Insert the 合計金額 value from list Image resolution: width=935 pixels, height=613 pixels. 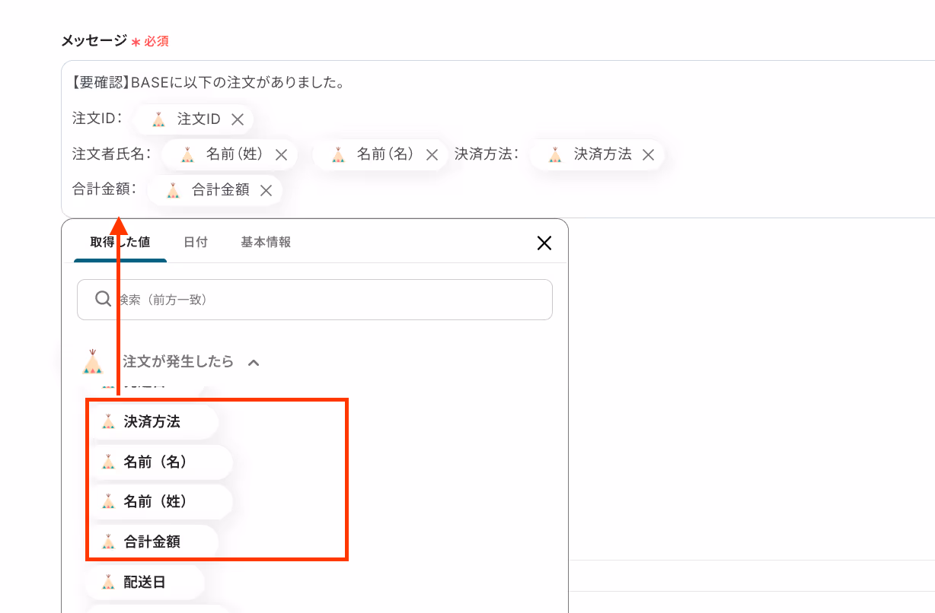point(152,542)
